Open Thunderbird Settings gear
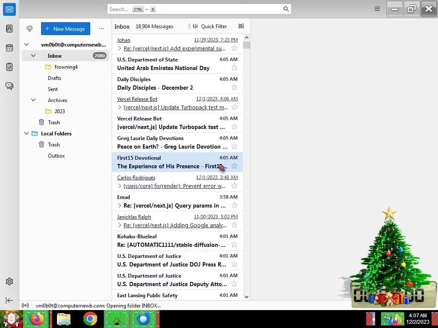 9,281
